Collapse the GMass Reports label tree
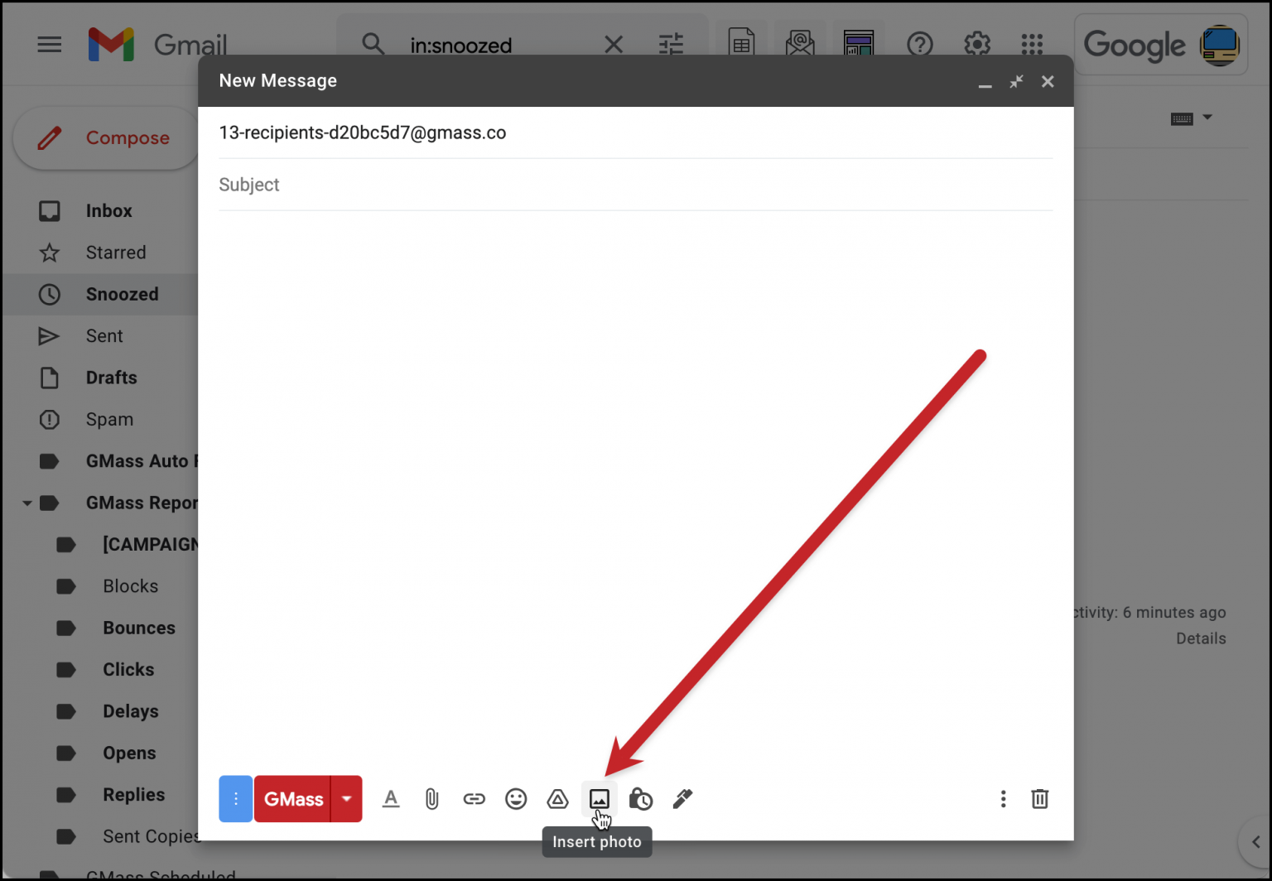Screen dimensions: 1272x881 [x=27, y=503]
